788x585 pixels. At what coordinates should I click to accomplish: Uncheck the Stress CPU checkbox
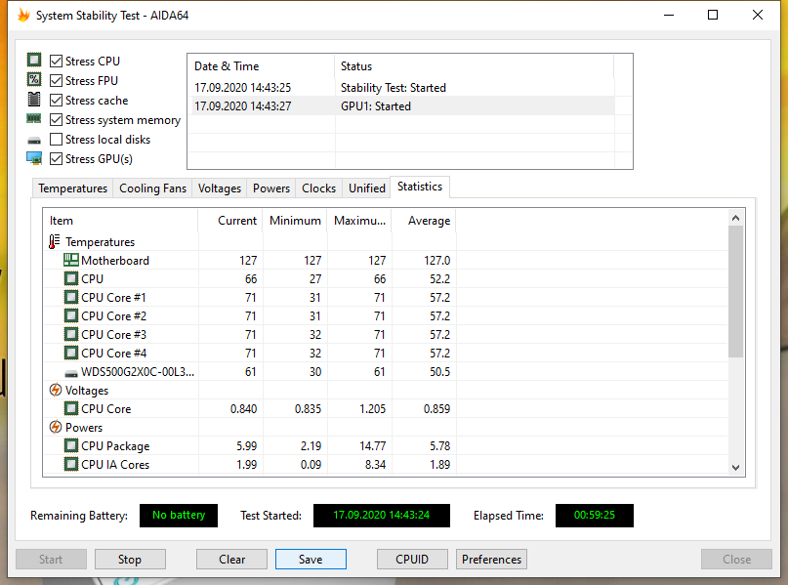coord(57,61)
